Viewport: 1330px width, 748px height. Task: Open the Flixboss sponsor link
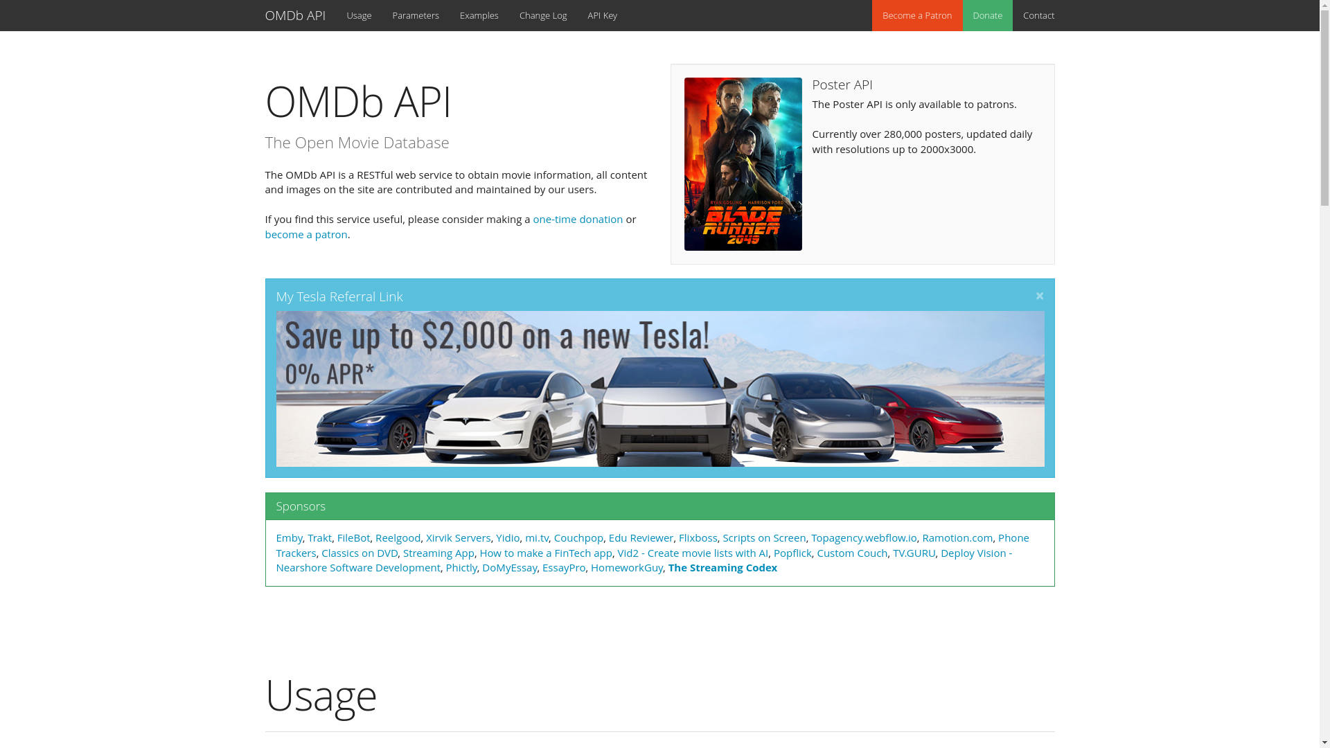(x=698, y=537)
